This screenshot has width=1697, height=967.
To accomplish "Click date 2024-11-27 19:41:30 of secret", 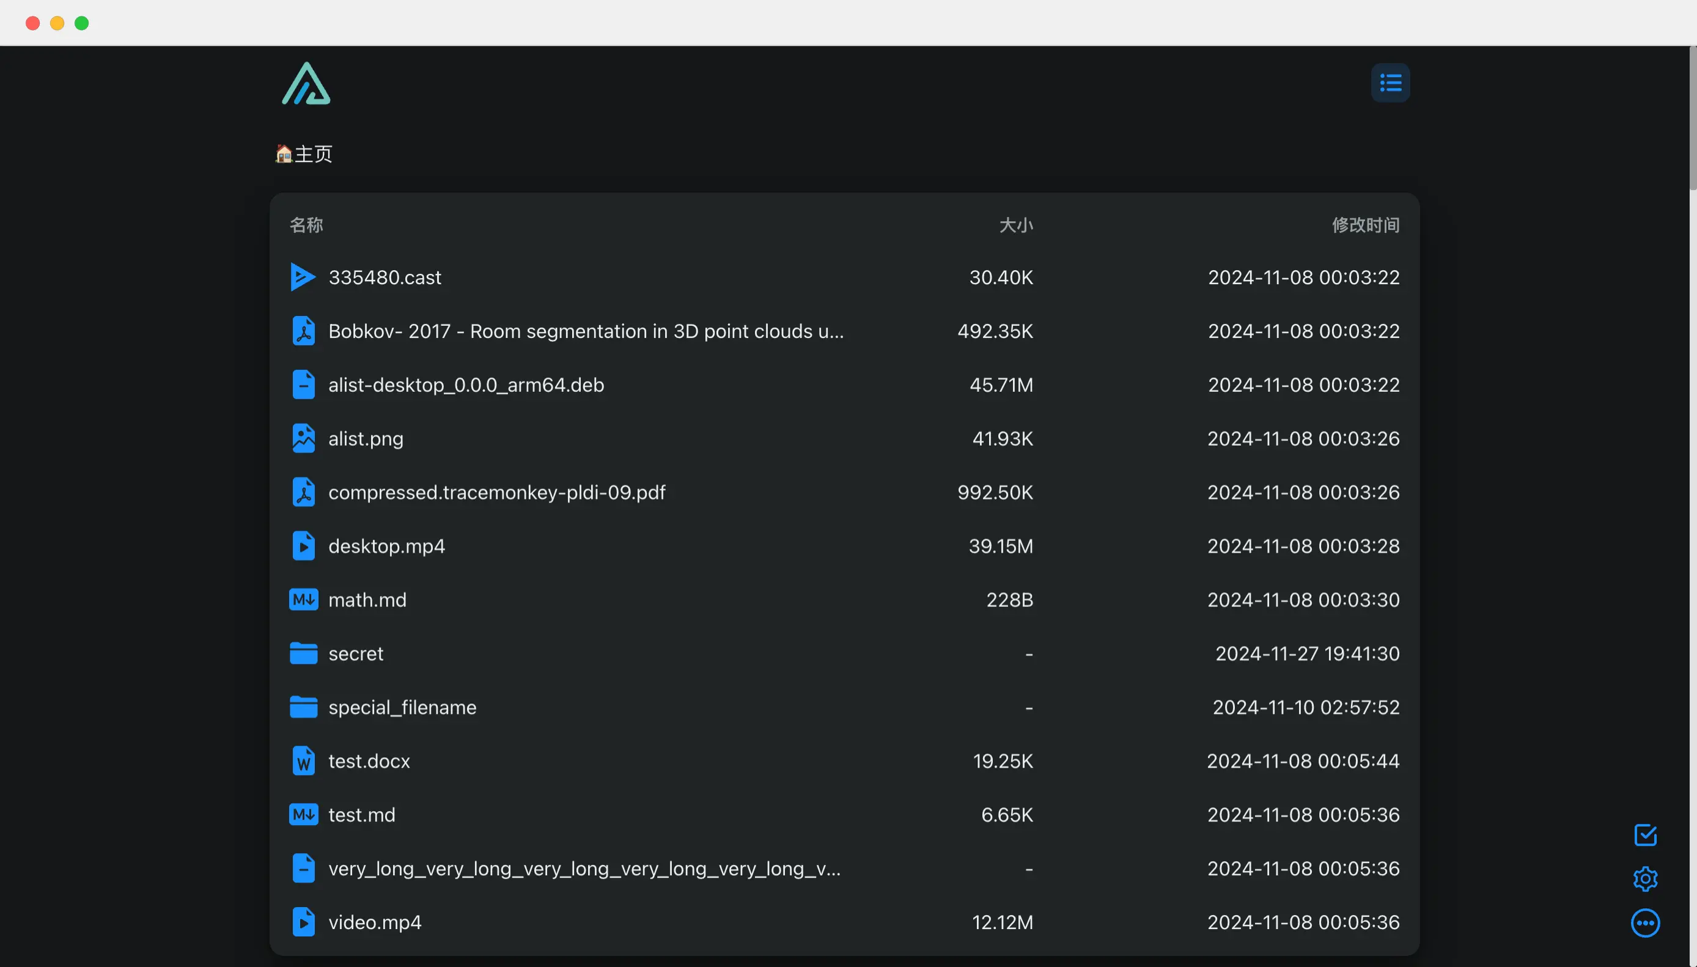I will point(1307,653).
